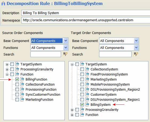
Task: Uncheck the BillingSystem checkbox
Action: (82, 104)
